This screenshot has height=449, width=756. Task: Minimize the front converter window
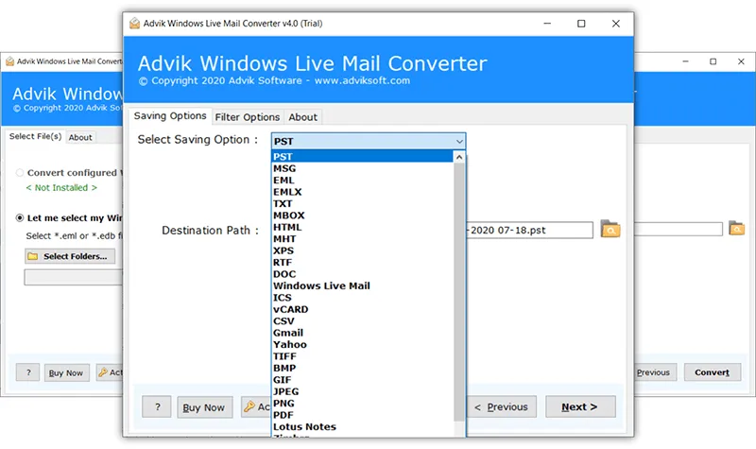click(x=547, y=24)
